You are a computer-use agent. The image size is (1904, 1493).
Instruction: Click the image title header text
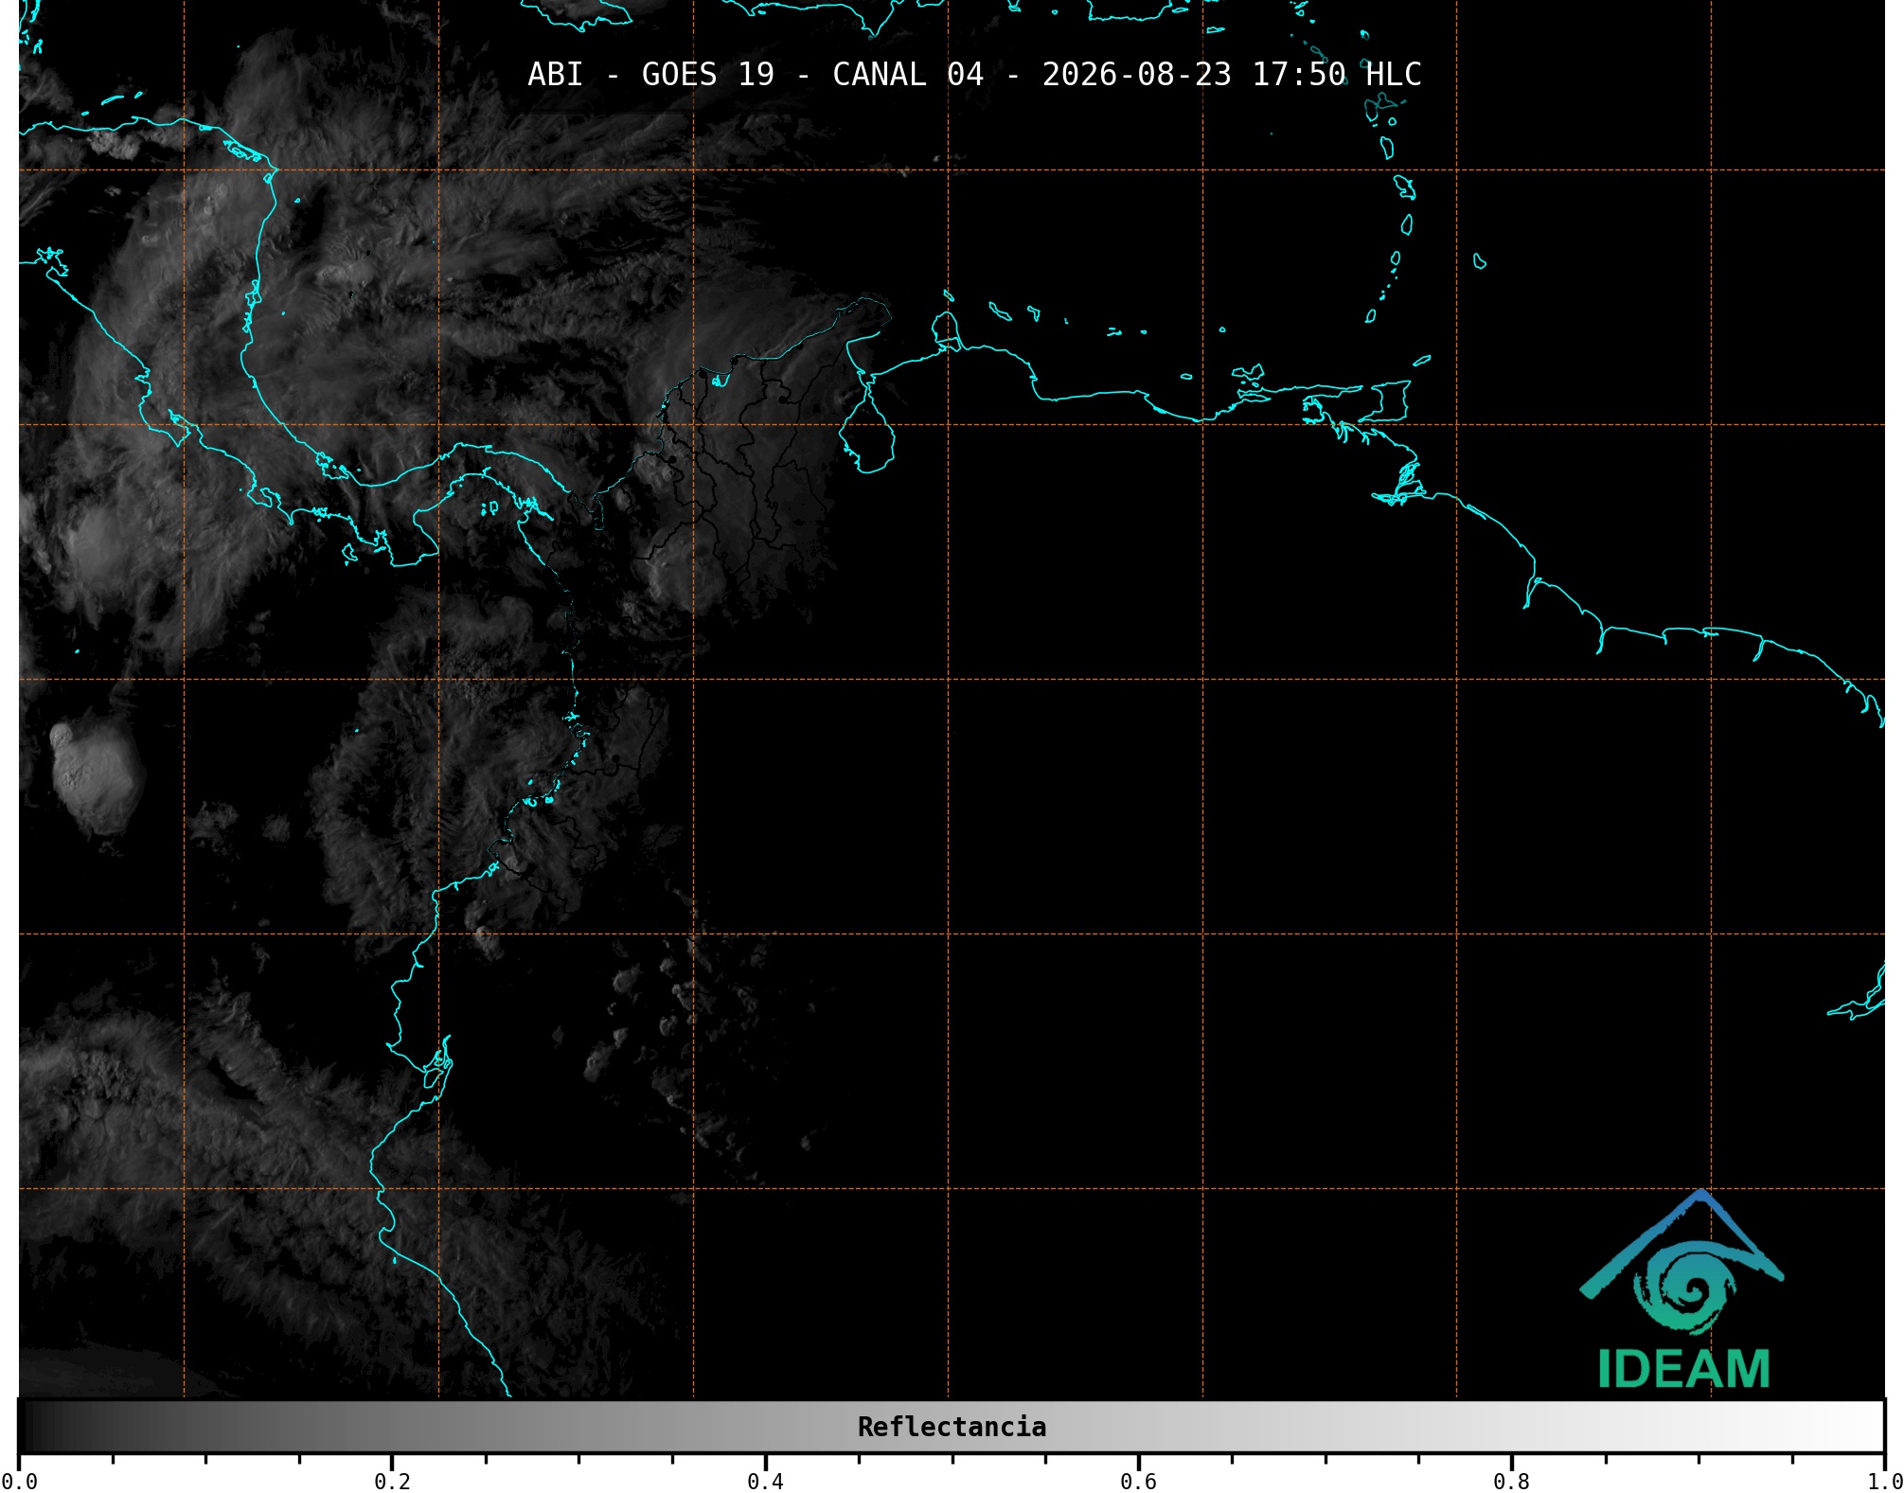point(974,75)
